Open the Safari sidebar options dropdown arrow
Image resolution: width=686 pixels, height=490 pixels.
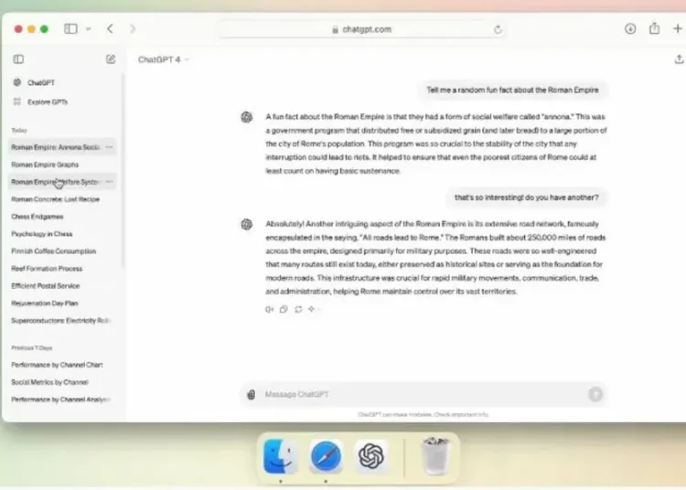(88, 29)
